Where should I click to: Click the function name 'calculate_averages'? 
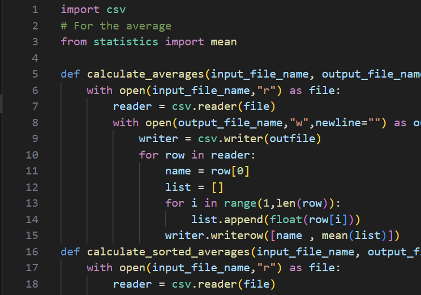point(145,74)
